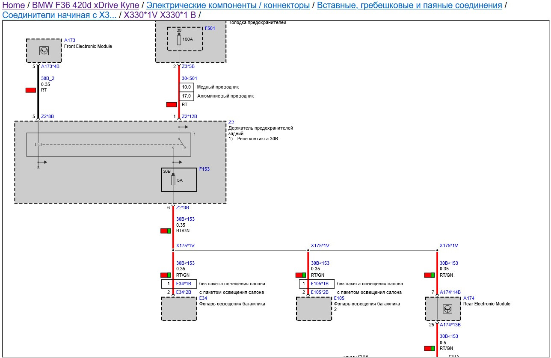Click the Медный проводник text
The height and width of the screenshot is (358, 551).
tap(218, 87)
